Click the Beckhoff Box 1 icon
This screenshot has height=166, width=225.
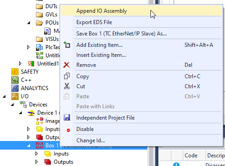click(40, 146)
